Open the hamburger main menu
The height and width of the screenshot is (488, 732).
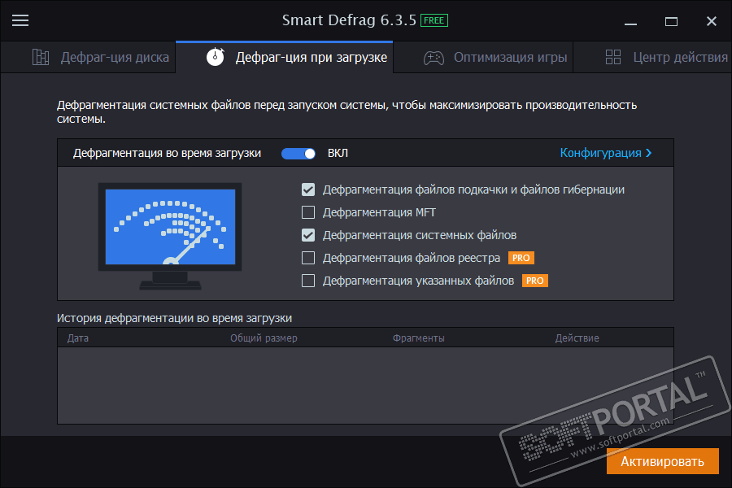point(20,20)
